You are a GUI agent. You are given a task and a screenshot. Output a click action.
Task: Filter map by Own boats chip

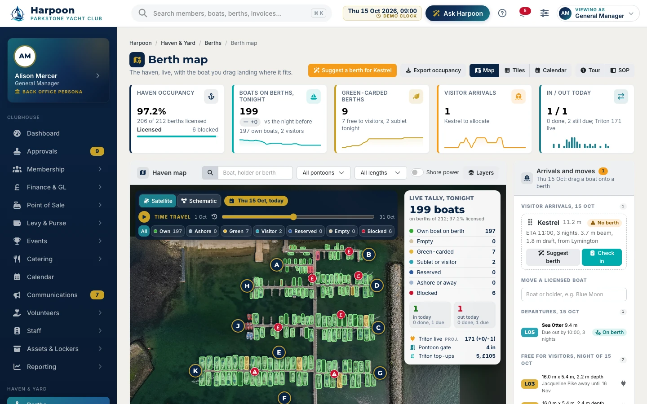click(x=168, y=231)
